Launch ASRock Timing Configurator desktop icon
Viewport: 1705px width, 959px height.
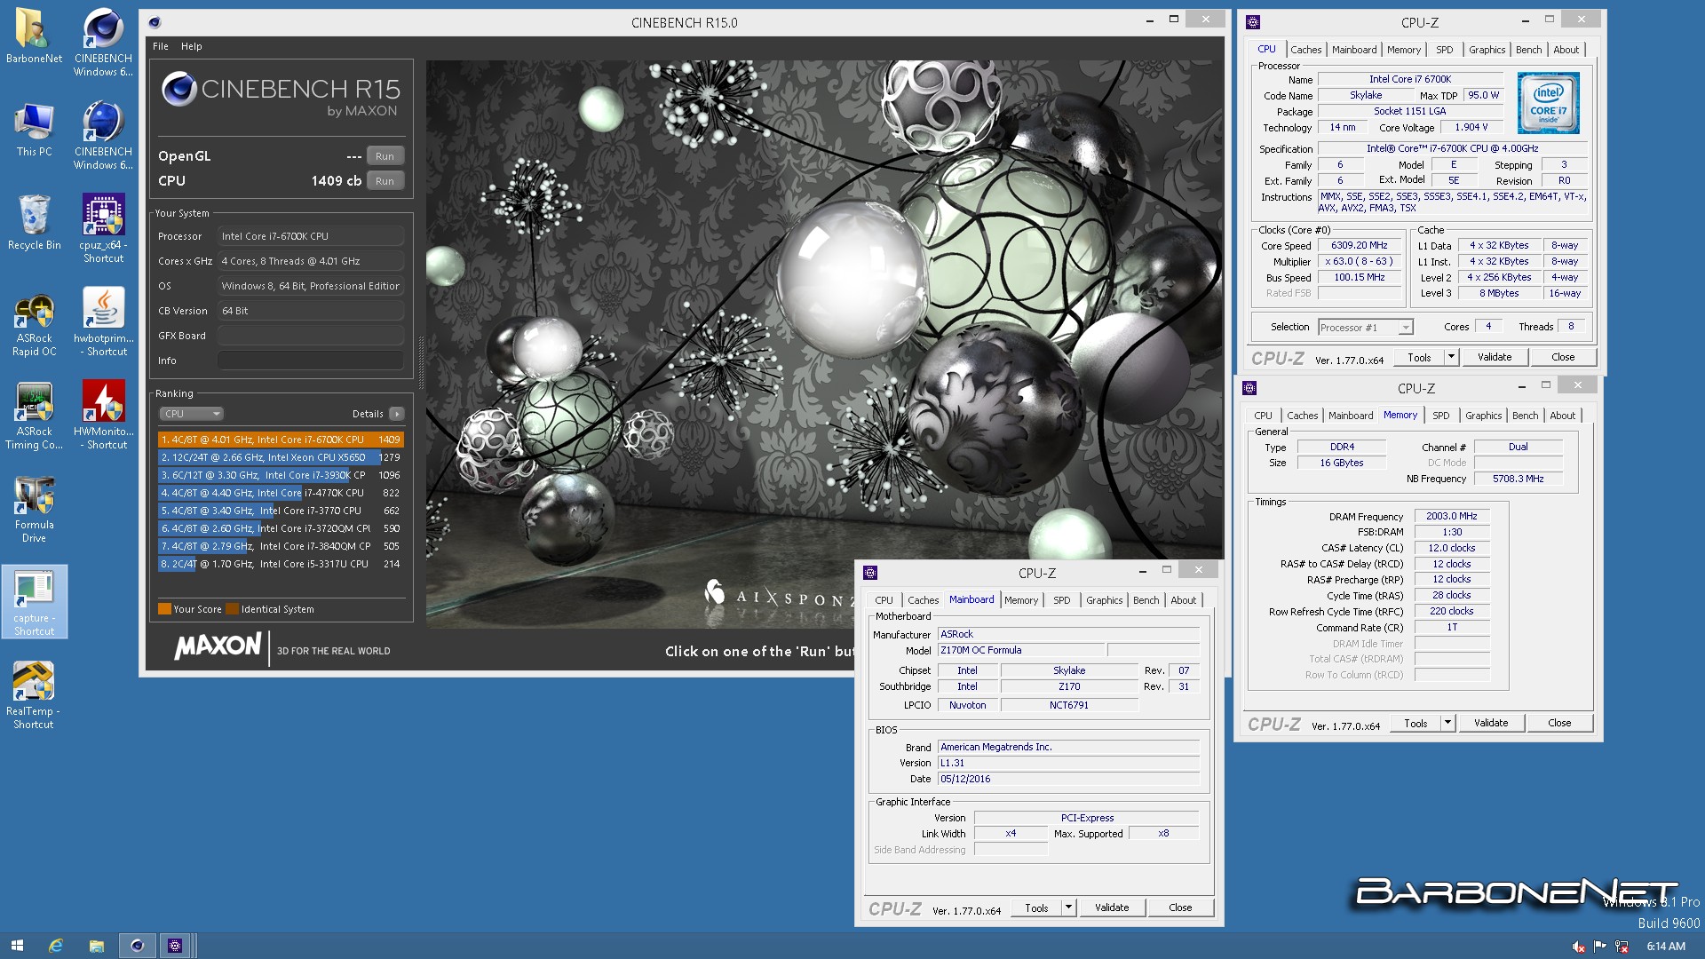[34, 415]
